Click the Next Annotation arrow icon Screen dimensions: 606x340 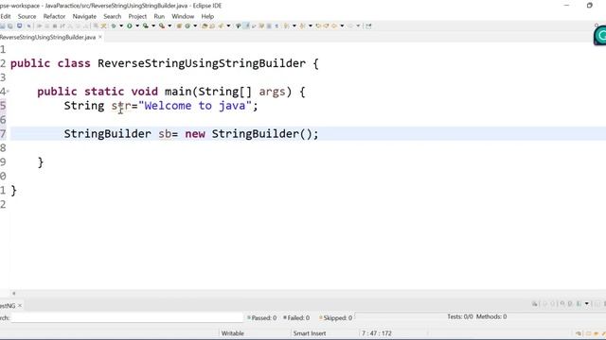[x=286, y=25]
